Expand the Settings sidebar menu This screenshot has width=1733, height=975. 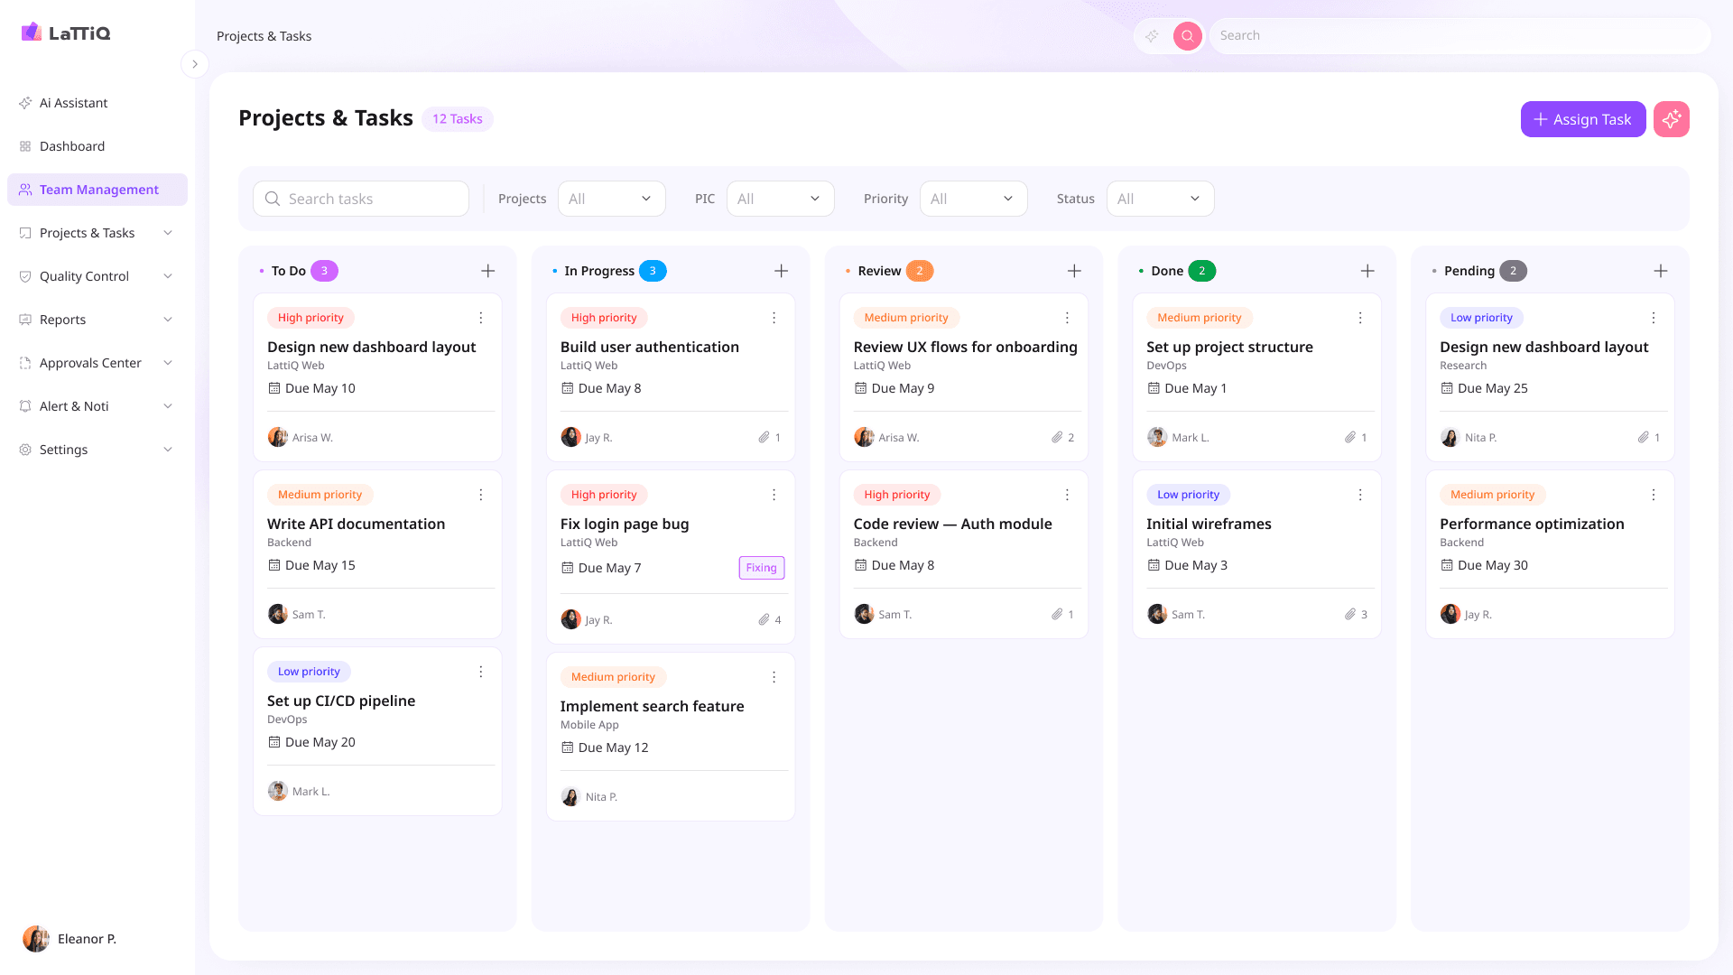coord(97,450)
